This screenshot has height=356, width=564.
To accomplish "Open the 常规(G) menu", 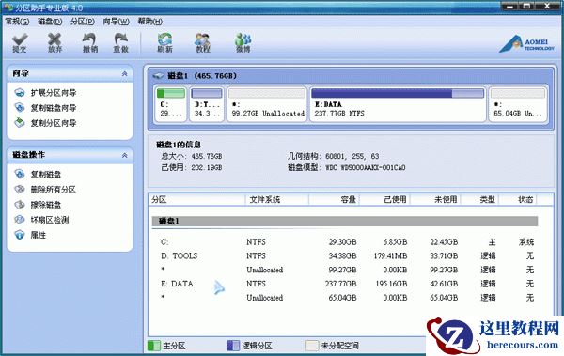I will point(17,22).
